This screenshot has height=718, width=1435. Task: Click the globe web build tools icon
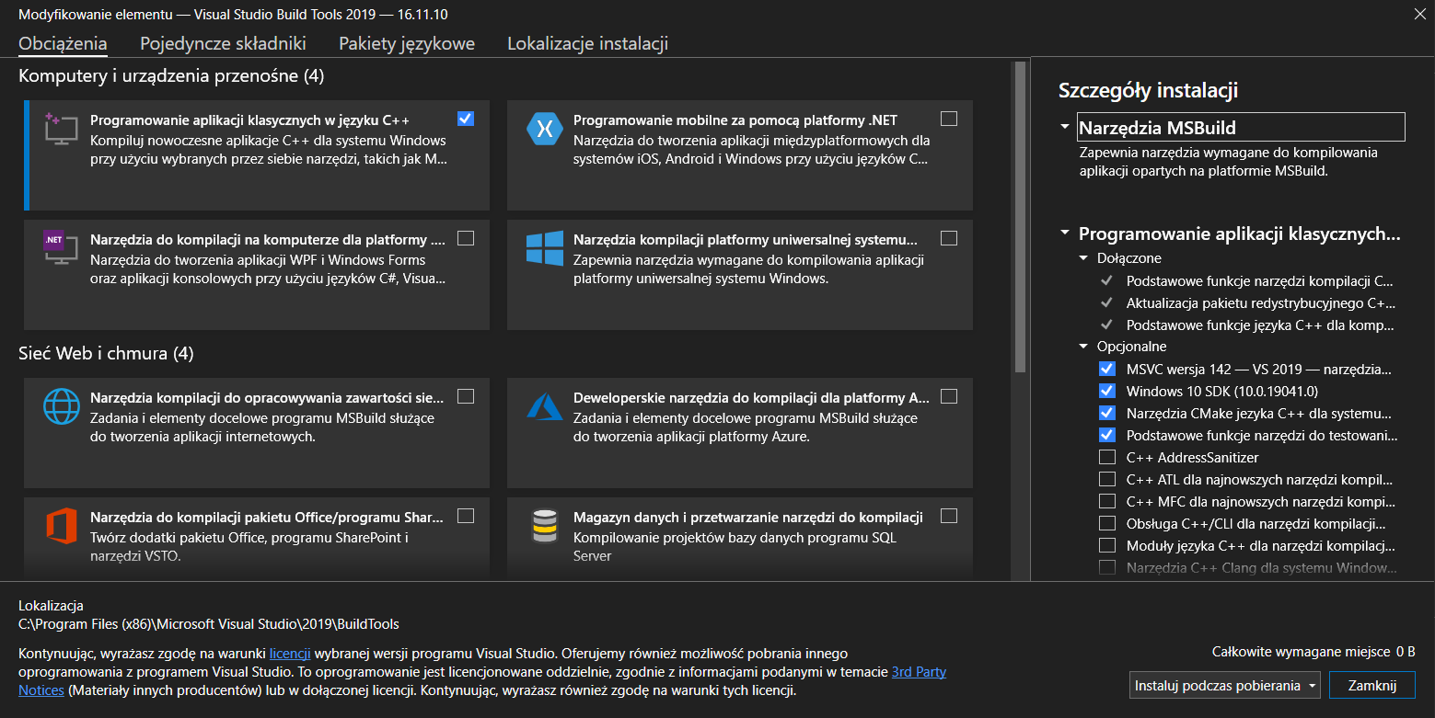coord(62,406)
